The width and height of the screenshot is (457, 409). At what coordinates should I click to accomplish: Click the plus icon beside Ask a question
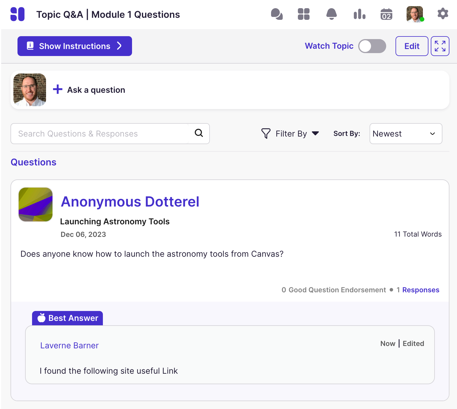click(x=58, y=89)
